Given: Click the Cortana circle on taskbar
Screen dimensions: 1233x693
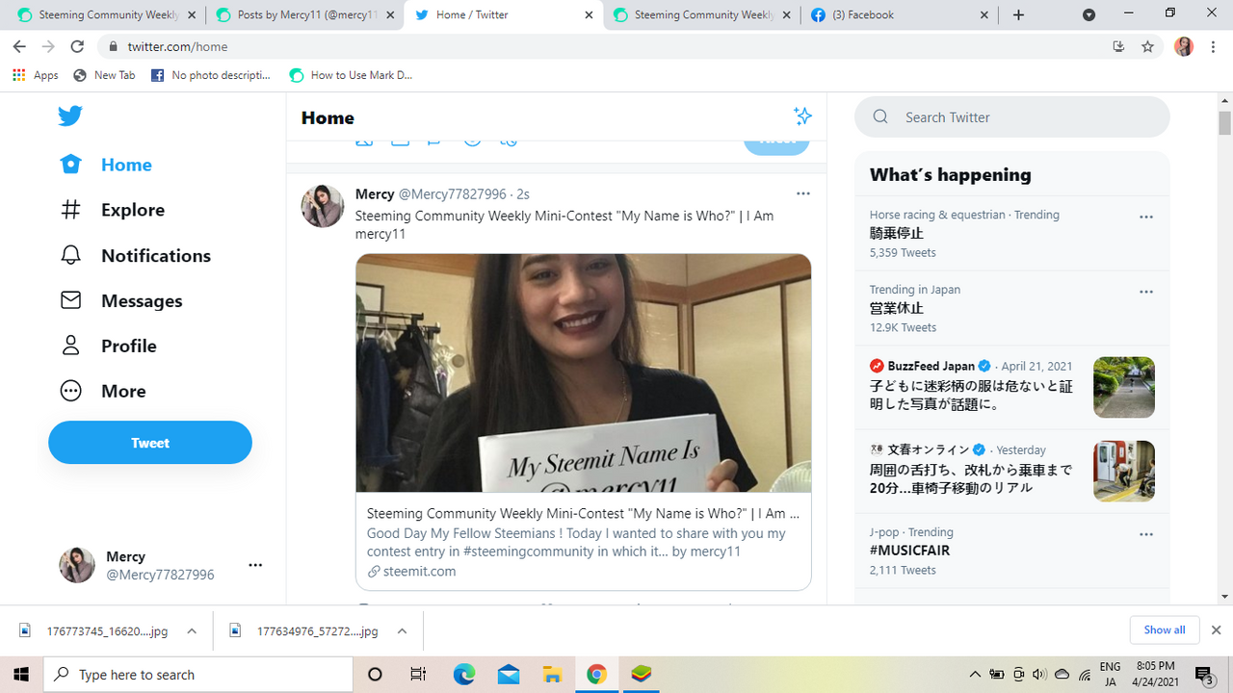Looking at the screenshot, I should [x=376, y=675].
